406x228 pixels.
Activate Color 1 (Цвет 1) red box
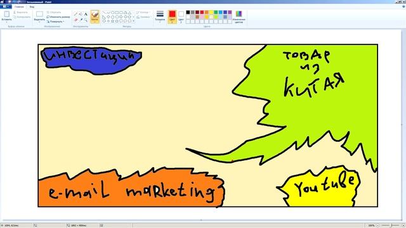click(x=172, y=16)
